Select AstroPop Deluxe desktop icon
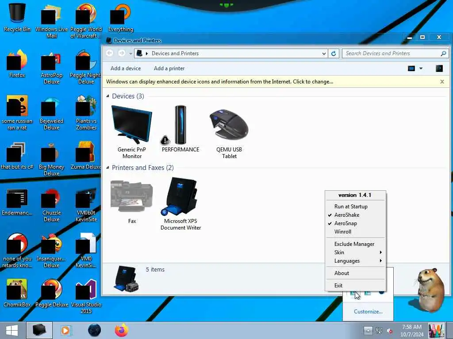 point(51,67)
